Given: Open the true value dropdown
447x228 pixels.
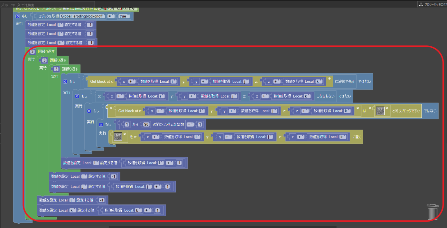Looking at the screenshot, I should coord(124,16).
